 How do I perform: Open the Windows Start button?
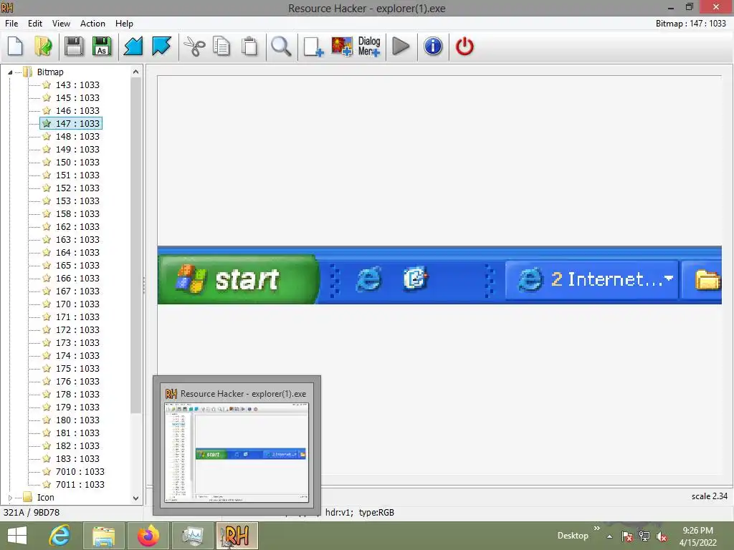click(17, 536)
